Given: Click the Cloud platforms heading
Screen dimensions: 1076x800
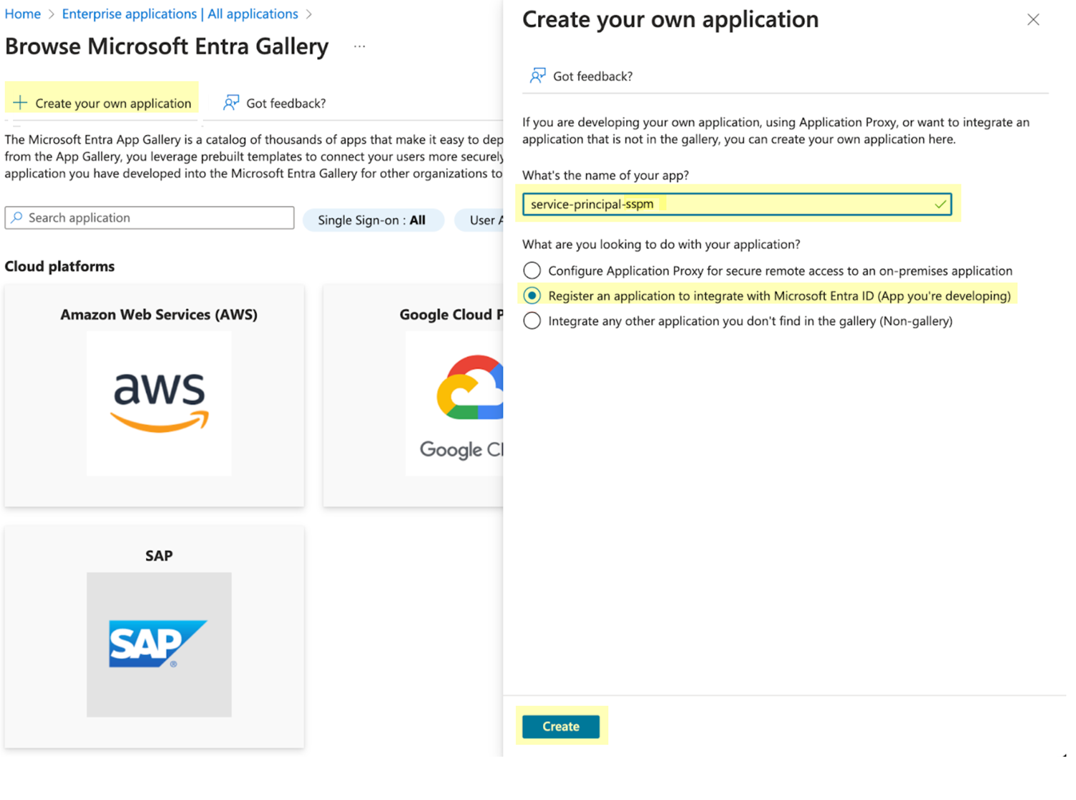Looking at the screenshot, I should (60, 266).
